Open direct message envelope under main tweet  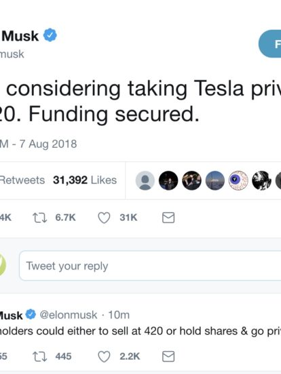pos(168,217)
